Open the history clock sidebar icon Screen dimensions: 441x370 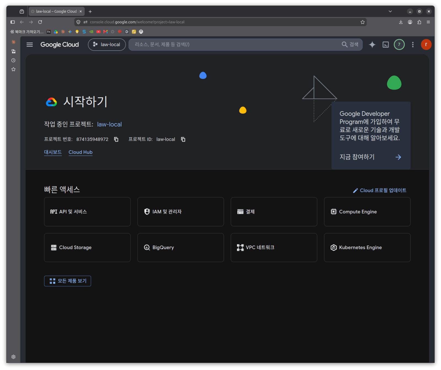13,60
